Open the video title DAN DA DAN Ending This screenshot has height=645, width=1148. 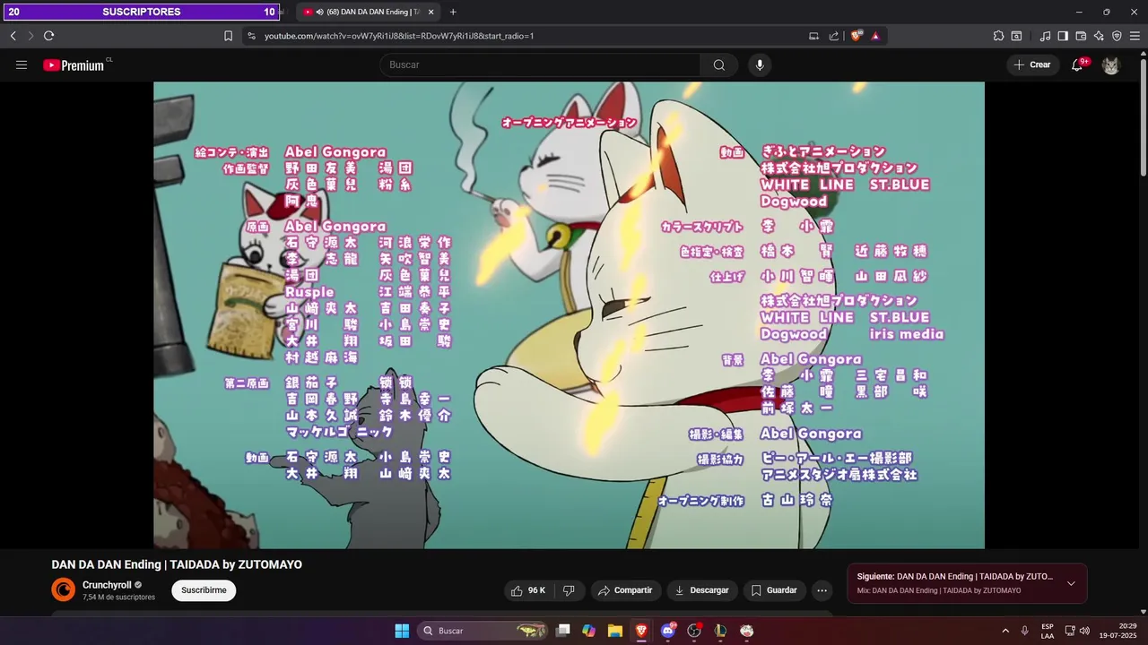point(177,564)
